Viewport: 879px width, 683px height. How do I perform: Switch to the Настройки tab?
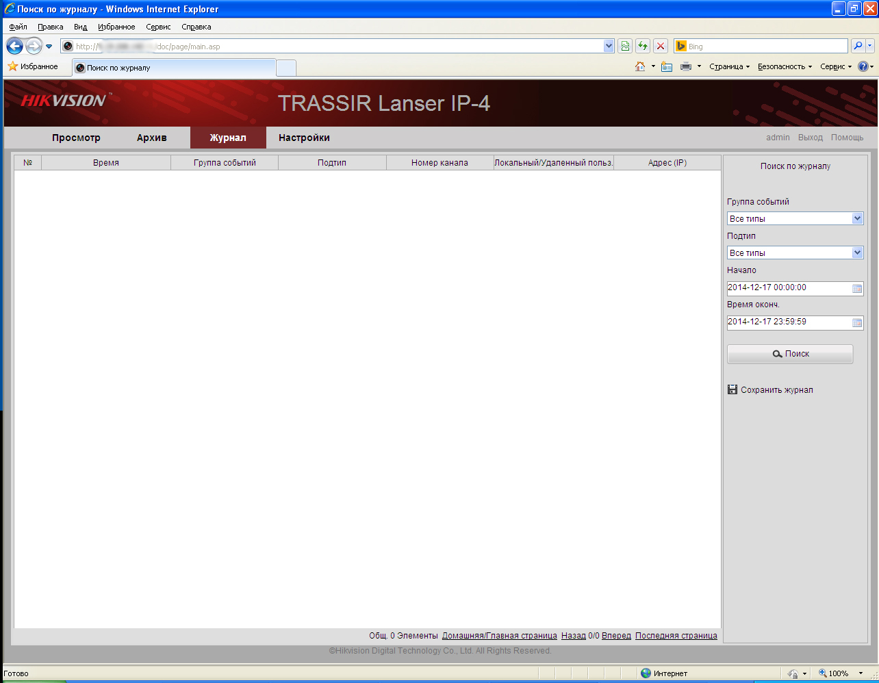coord(304,138)
